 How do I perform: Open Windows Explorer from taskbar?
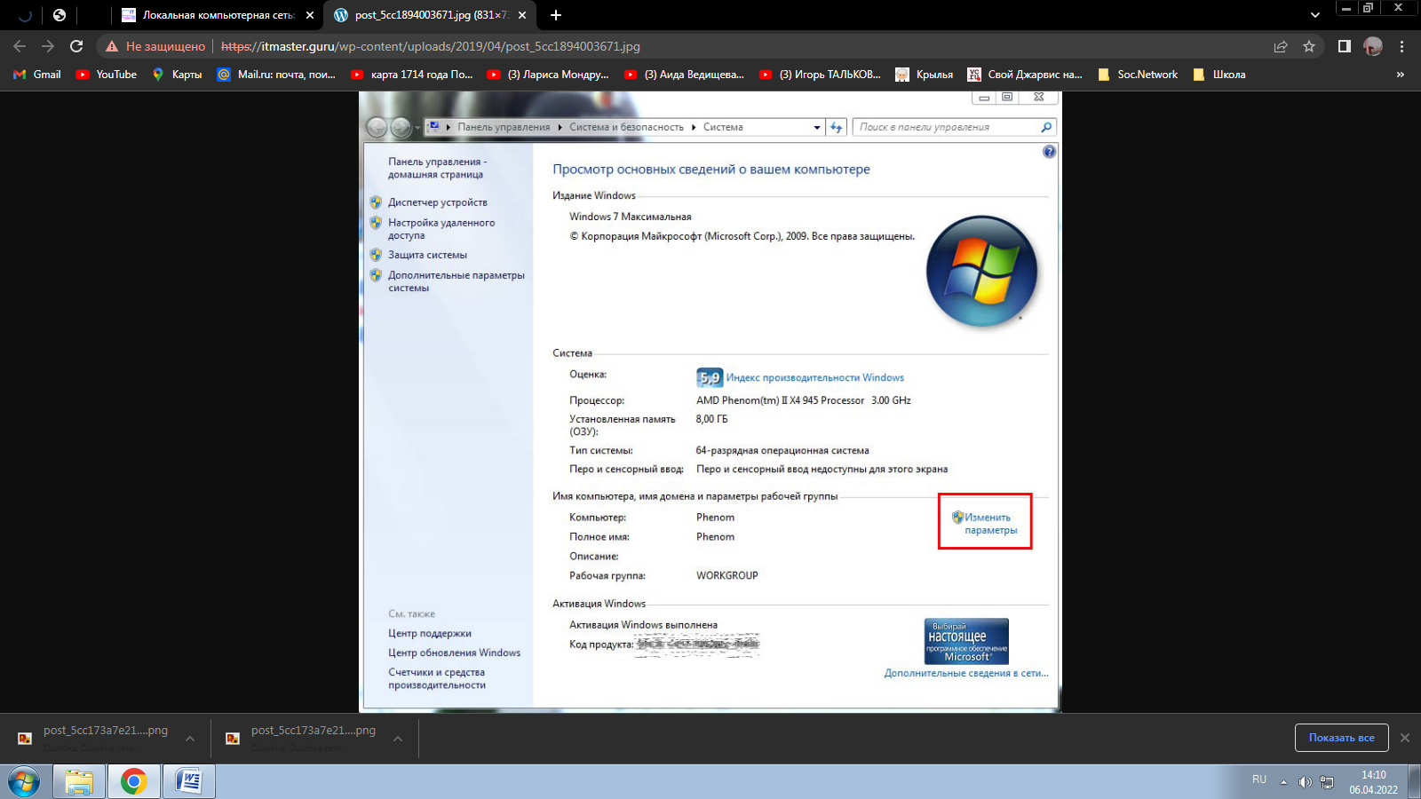tap(79, 782)
